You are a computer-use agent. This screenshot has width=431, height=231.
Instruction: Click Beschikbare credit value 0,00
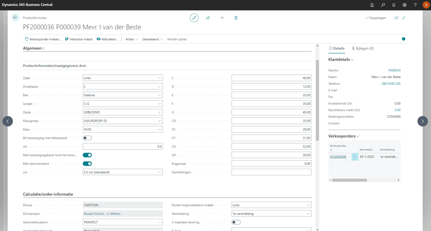[x=398, y=110]
